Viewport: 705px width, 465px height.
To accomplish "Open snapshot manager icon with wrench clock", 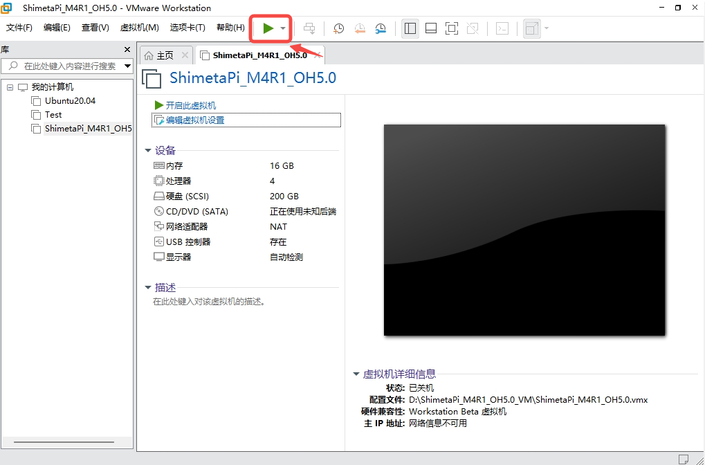I will pos(381,28).
